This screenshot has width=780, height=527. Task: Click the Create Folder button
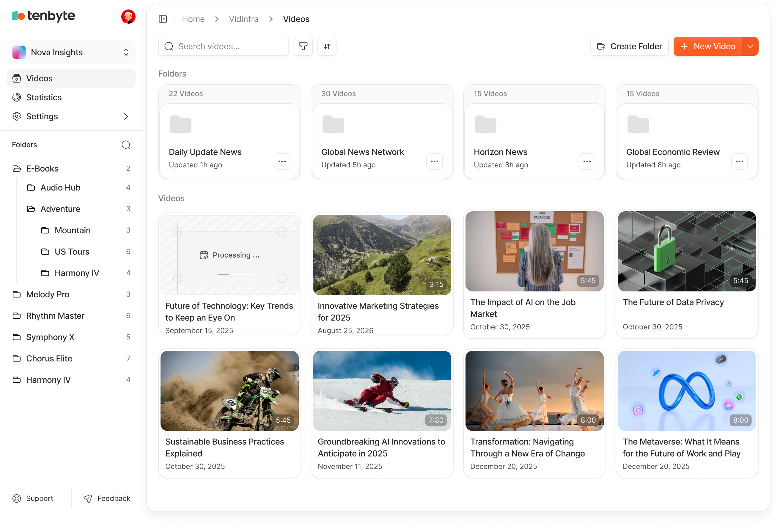tap(629, 46)
